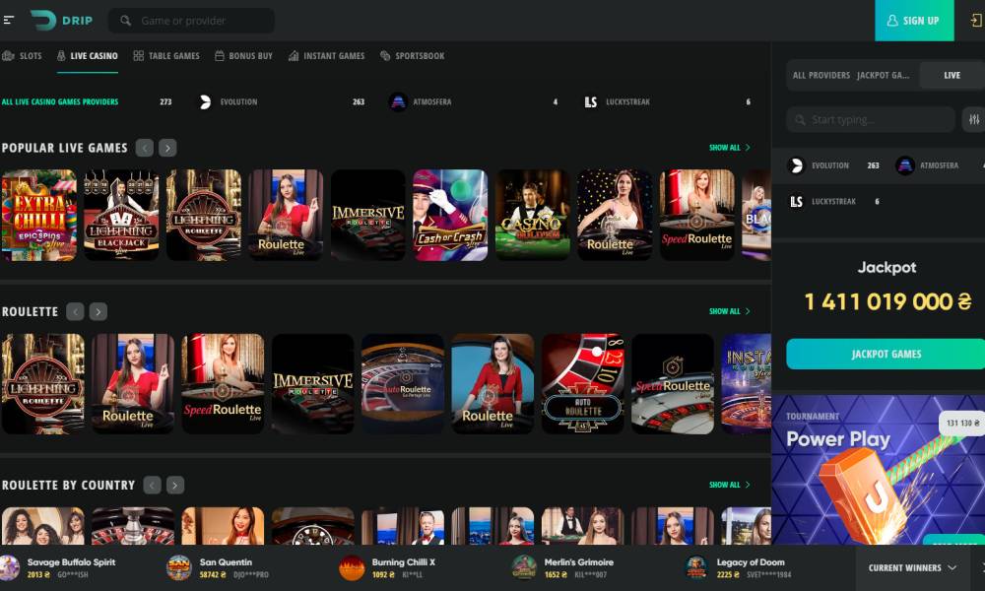The height and width of the screenshot is (591, 985).
Task: Open the hamburger side menu
Action: (9, 20)
